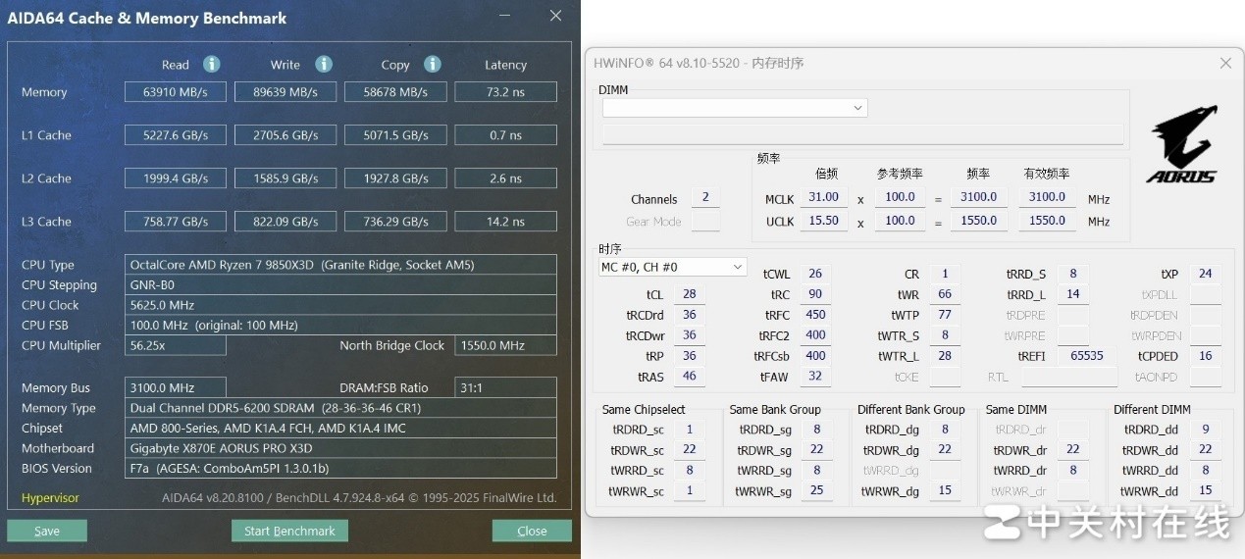
Task: Click North Bridge Clock value 1550.0 MHz
Action: point(505,345)
